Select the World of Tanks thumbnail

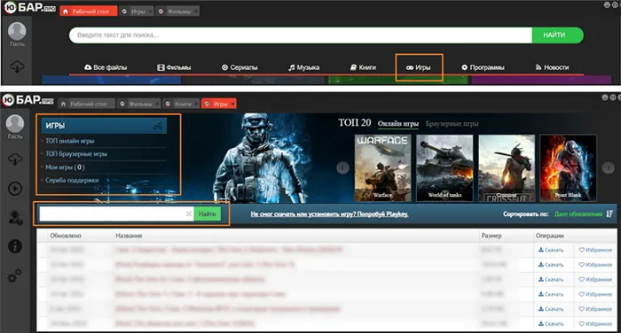[444, 167]
